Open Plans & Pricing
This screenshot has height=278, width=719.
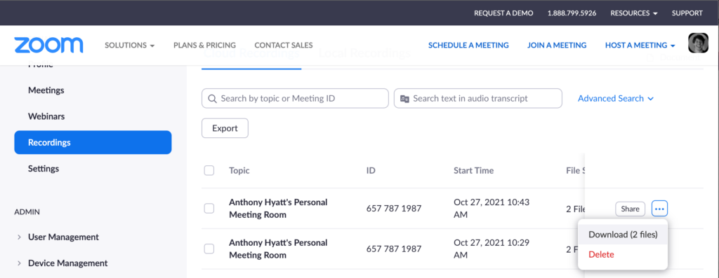tap(204, 46)
